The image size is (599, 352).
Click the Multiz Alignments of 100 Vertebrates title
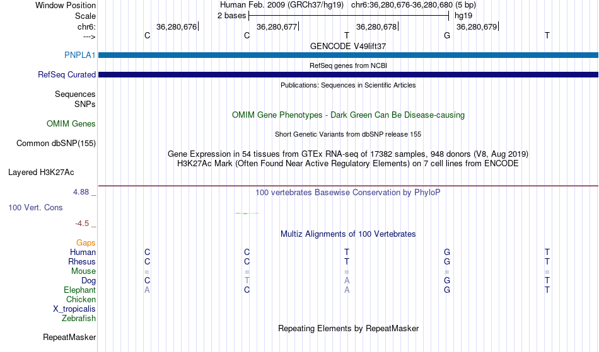(x=348, y=234)
